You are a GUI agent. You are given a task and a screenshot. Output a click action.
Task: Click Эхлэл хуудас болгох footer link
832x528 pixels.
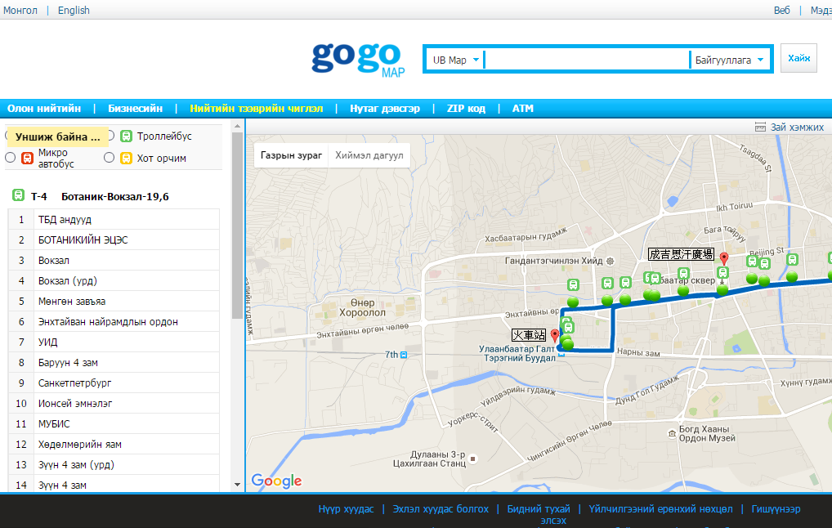click(441, 509)
